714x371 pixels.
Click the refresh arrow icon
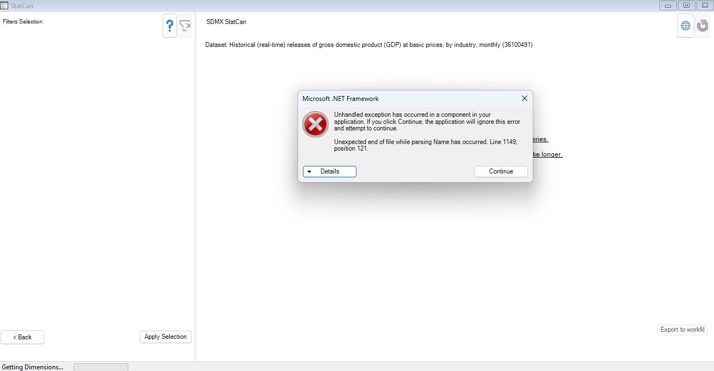coord(703,26)
